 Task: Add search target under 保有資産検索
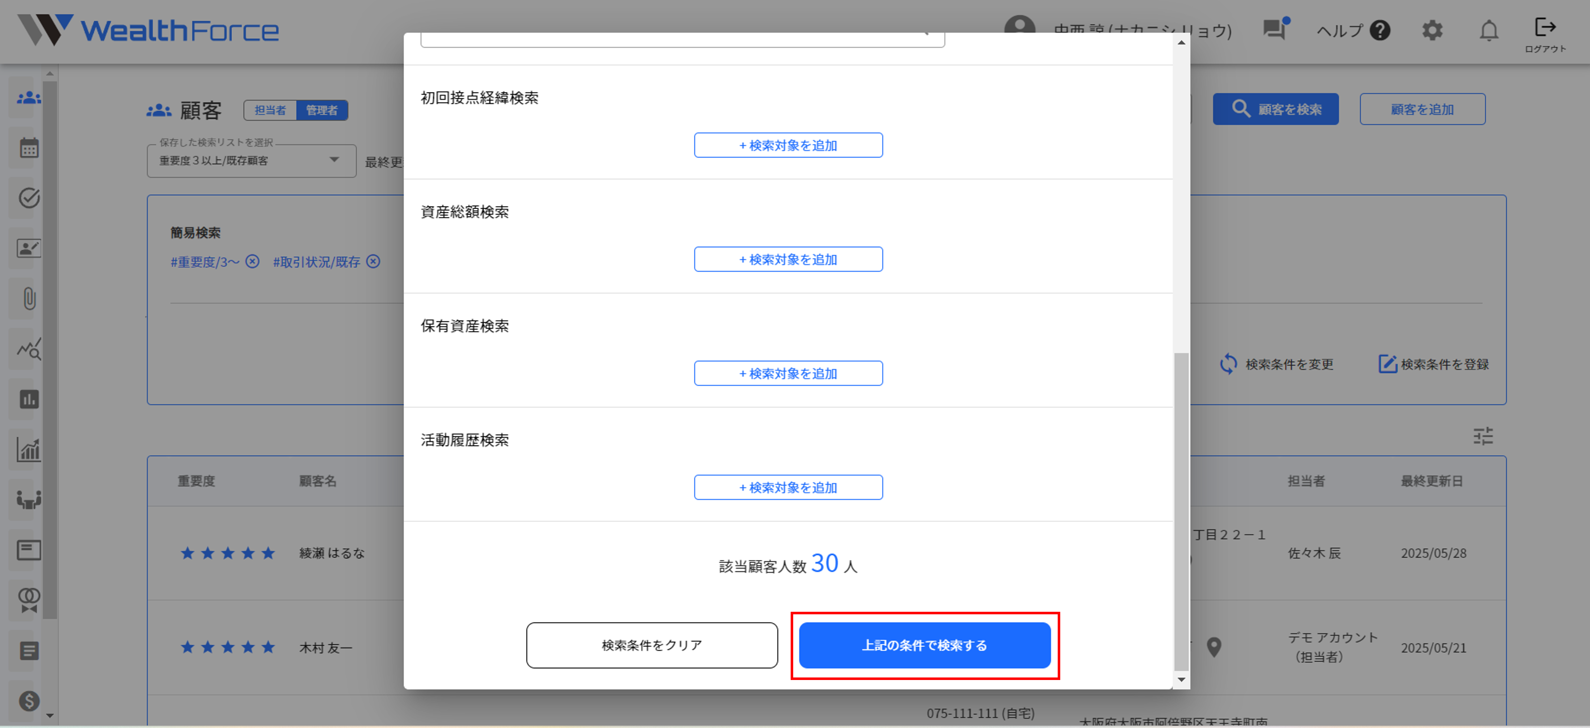click(x=788, y=374)
